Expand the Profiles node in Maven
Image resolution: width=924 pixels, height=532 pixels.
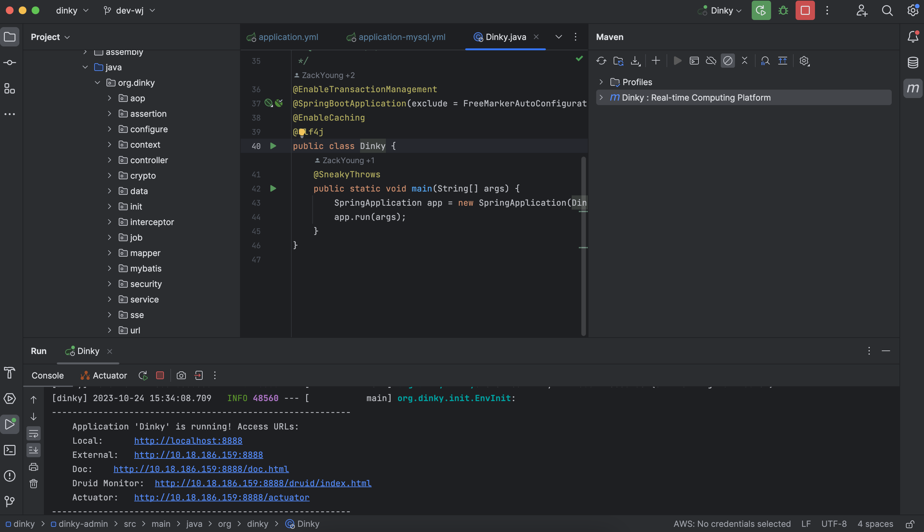(x=601, y=82)
